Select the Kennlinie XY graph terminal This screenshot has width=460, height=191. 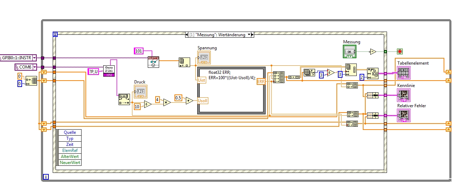click(404, 95)
